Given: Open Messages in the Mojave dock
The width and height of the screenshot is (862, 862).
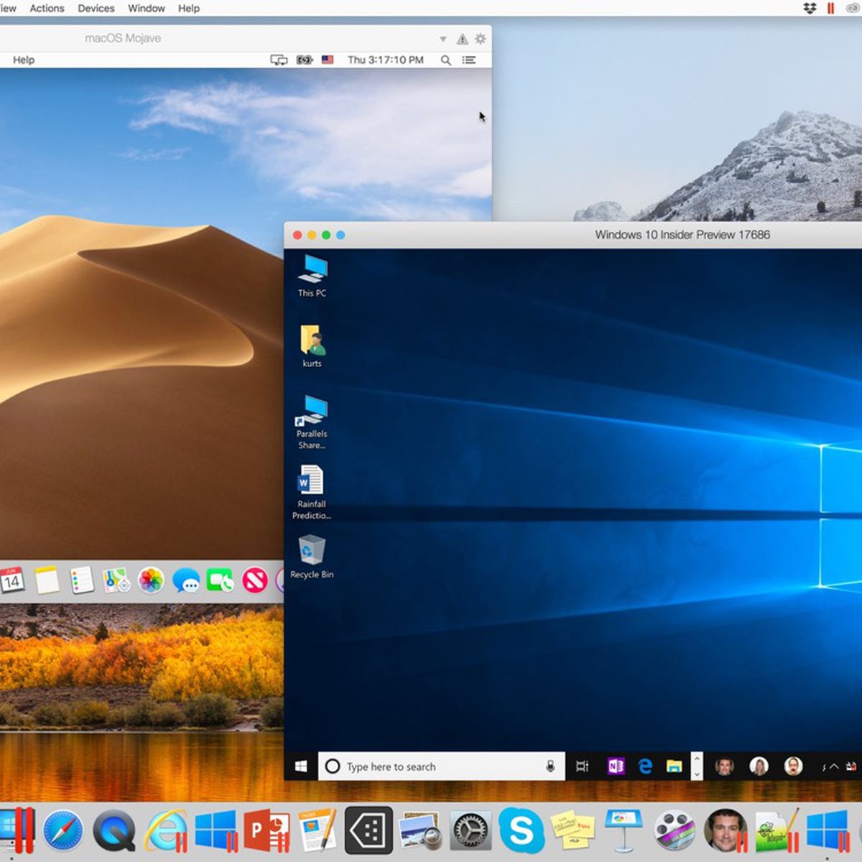Looking at the screenshot, I should (186, 580).
